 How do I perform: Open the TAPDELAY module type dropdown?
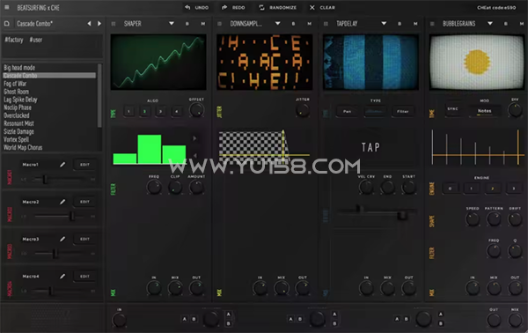[x=384, y=24]
